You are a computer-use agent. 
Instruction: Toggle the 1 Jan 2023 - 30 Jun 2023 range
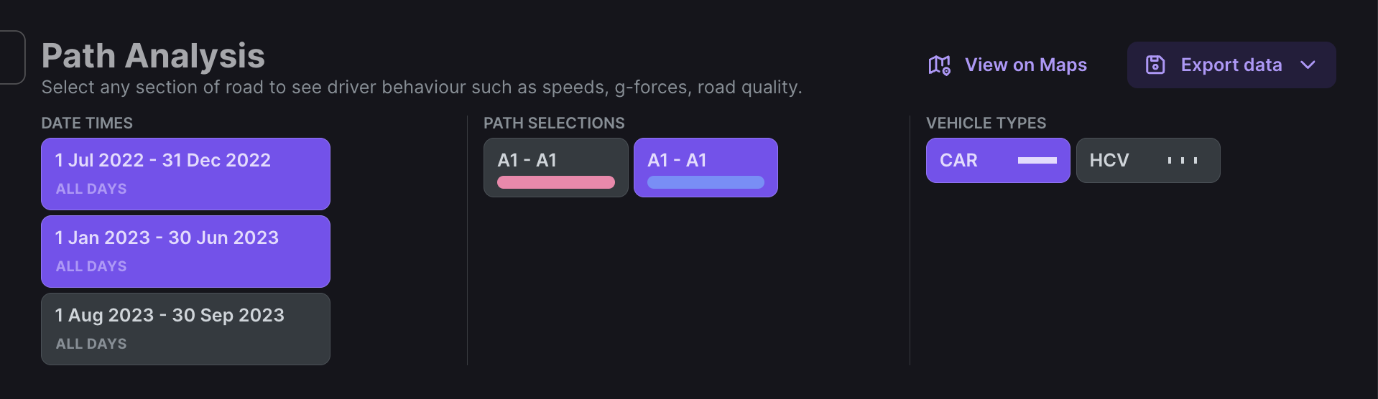click(185, 251)
